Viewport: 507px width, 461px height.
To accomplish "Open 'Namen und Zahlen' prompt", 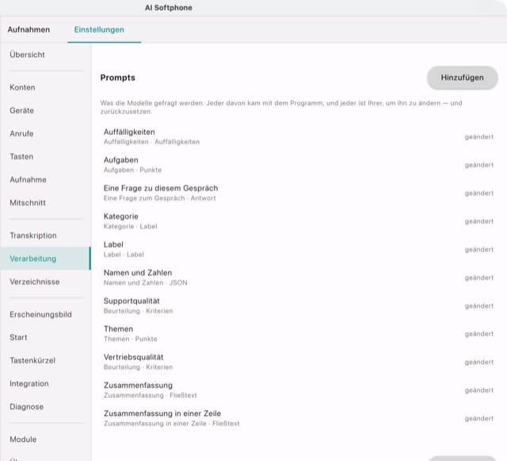I will (x=299, y=278).
